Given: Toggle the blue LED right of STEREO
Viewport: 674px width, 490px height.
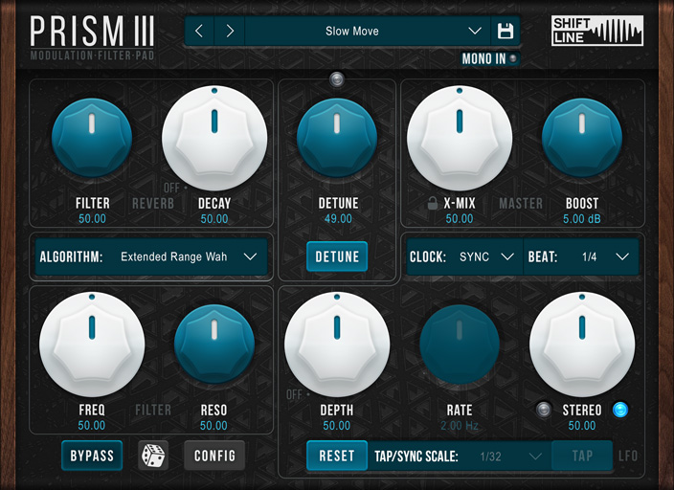Looking at the screenshot, I should (619, 410).
